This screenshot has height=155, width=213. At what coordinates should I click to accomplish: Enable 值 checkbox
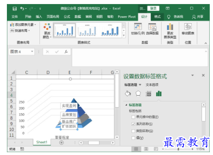[x=133, y=138]
